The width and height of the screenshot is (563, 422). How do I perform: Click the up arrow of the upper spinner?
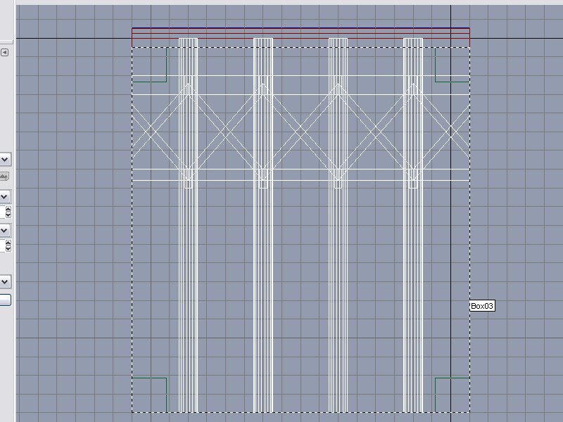pos(8,208)
